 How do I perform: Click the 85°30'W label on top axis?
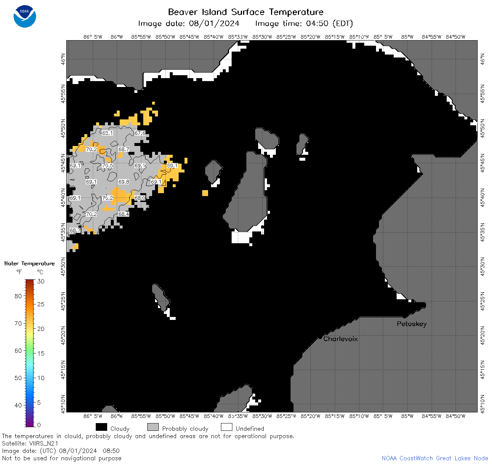(262, 37)
